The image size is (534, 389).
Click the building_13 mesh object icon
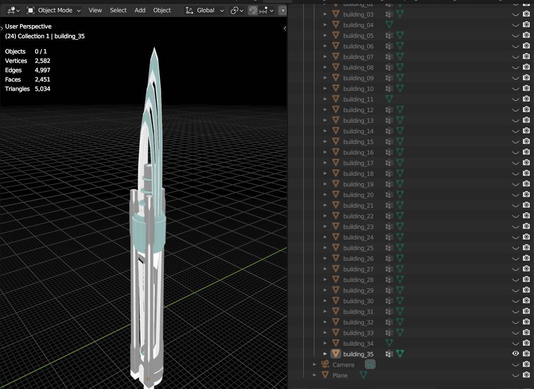coord(336,120)
